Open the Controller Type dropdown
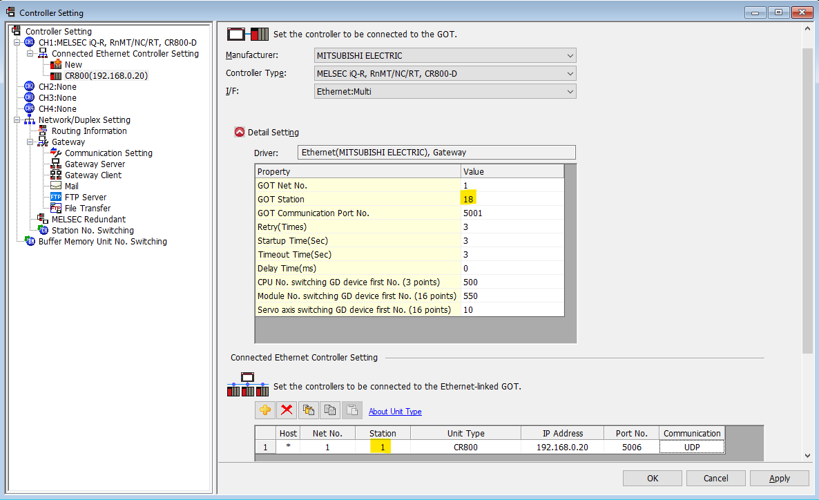The height and width of the screenshot is (500, 819). 570,74
